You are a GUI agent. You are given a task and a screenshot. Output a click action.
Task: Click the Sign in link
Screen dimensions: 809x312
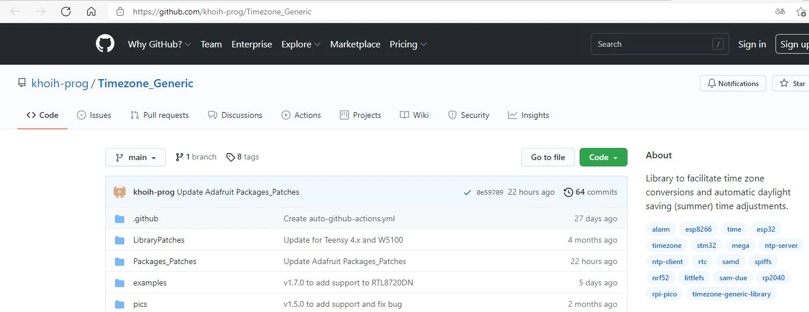click(x=752, y=44)
